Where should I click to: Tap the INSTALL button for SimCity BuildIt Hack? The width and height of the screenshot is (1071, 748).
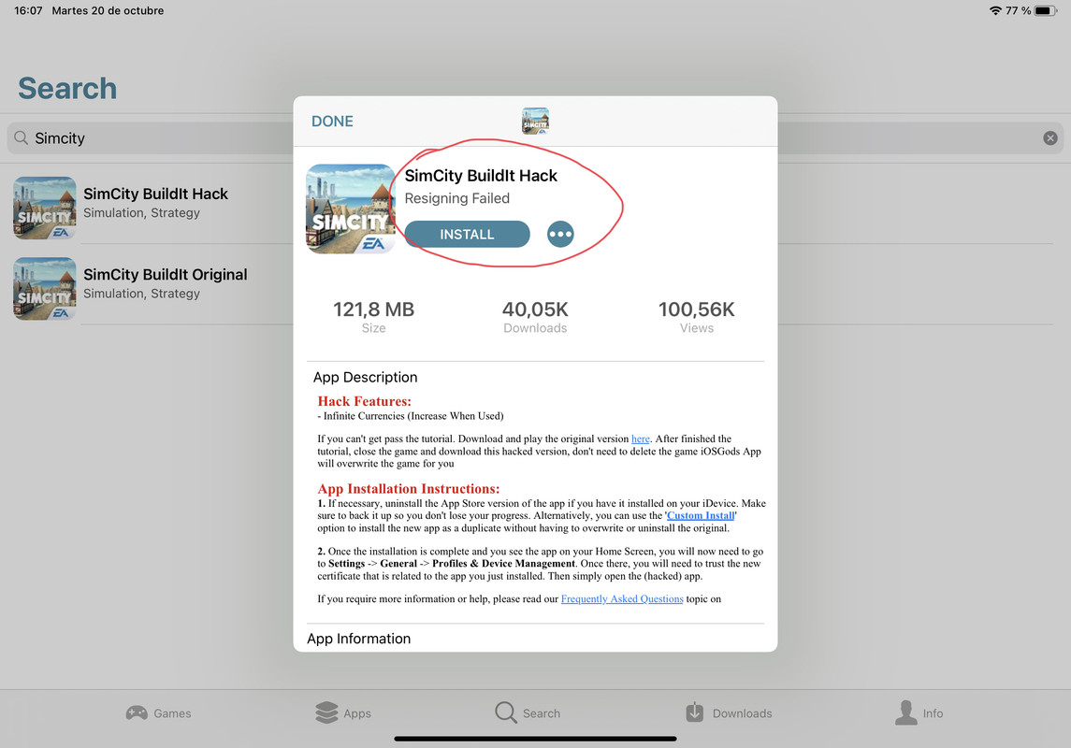467,234
